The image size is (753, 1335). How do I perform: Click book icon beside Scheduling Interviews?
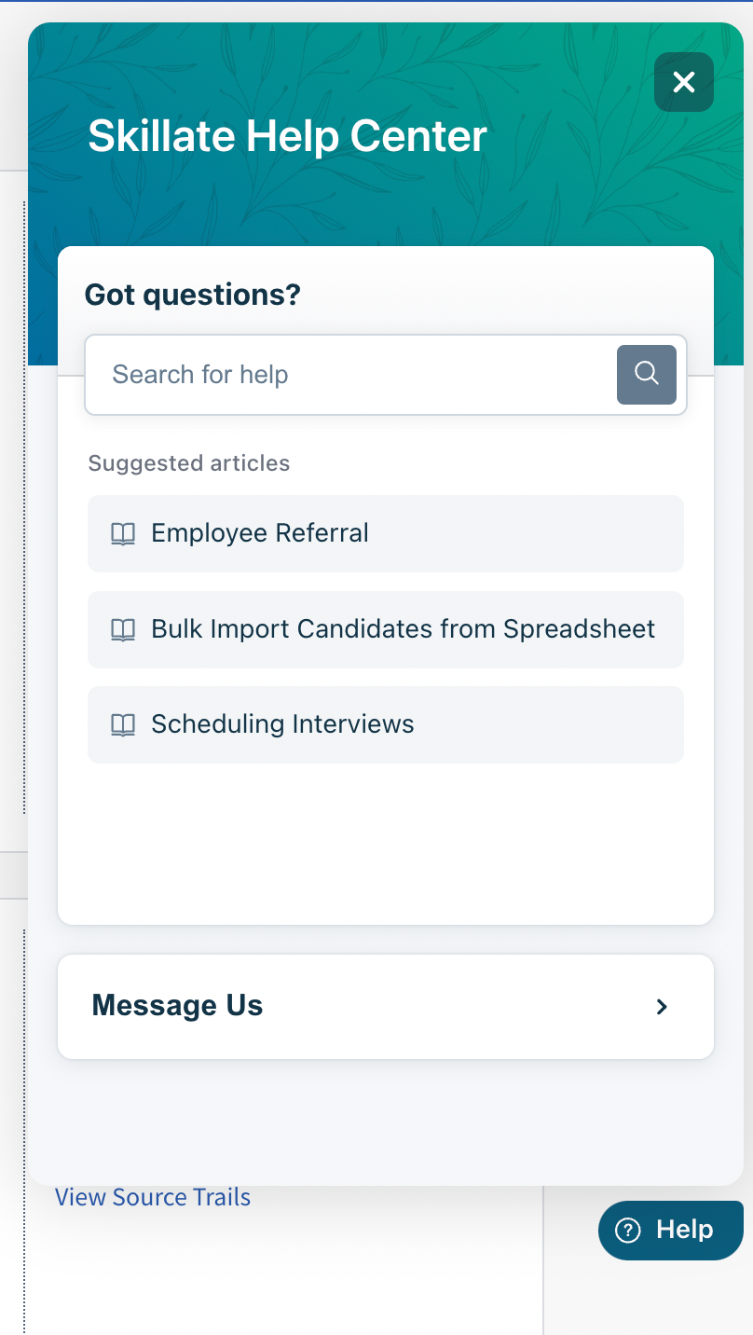click(x=123, y=725)
